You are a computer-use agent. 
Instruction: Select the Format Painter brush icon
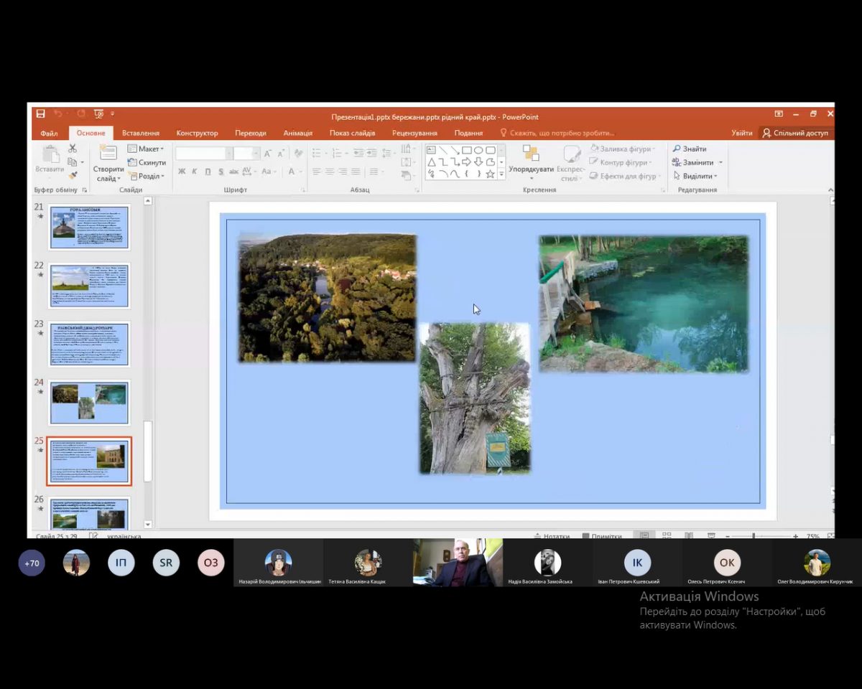coord(73,175)
